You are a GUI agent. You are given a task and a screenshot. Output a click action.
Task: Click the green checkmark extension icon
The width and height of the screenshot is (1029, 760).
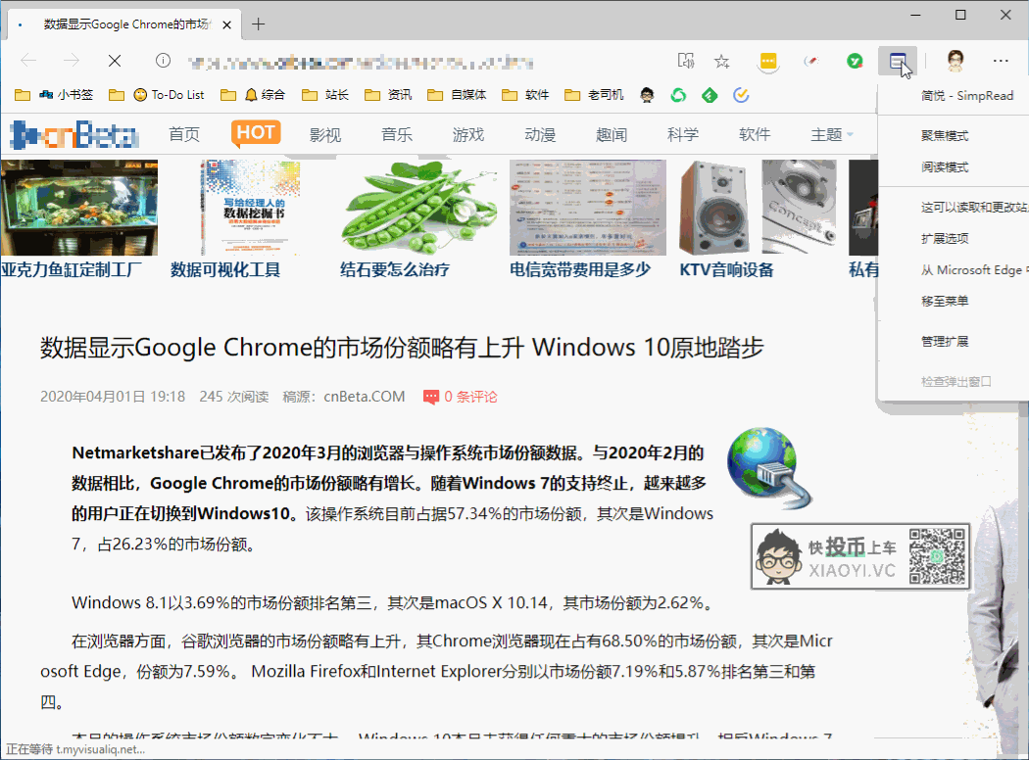855,62
